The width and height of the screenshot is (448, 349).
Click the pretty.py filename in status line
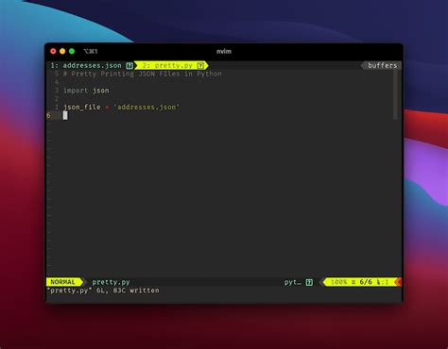pyautogui.click(x=111, y=282)
